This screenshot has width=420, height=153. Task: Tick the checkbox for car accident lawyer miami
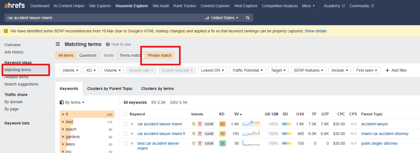click(126, 124)
